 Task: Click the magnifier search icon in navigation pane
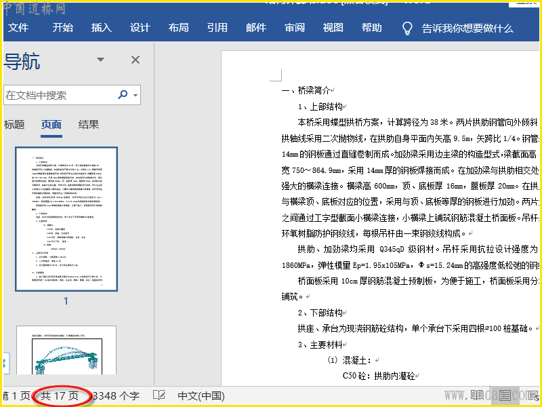pyautogui.click(x=123, y=94)
